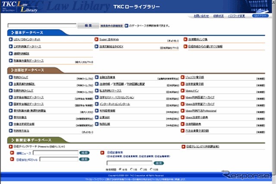The width and height of the screenshot is (276, 184).
Task: Click the red arrow icon beside Vpassメイン
Action: (x=183, y=91)
